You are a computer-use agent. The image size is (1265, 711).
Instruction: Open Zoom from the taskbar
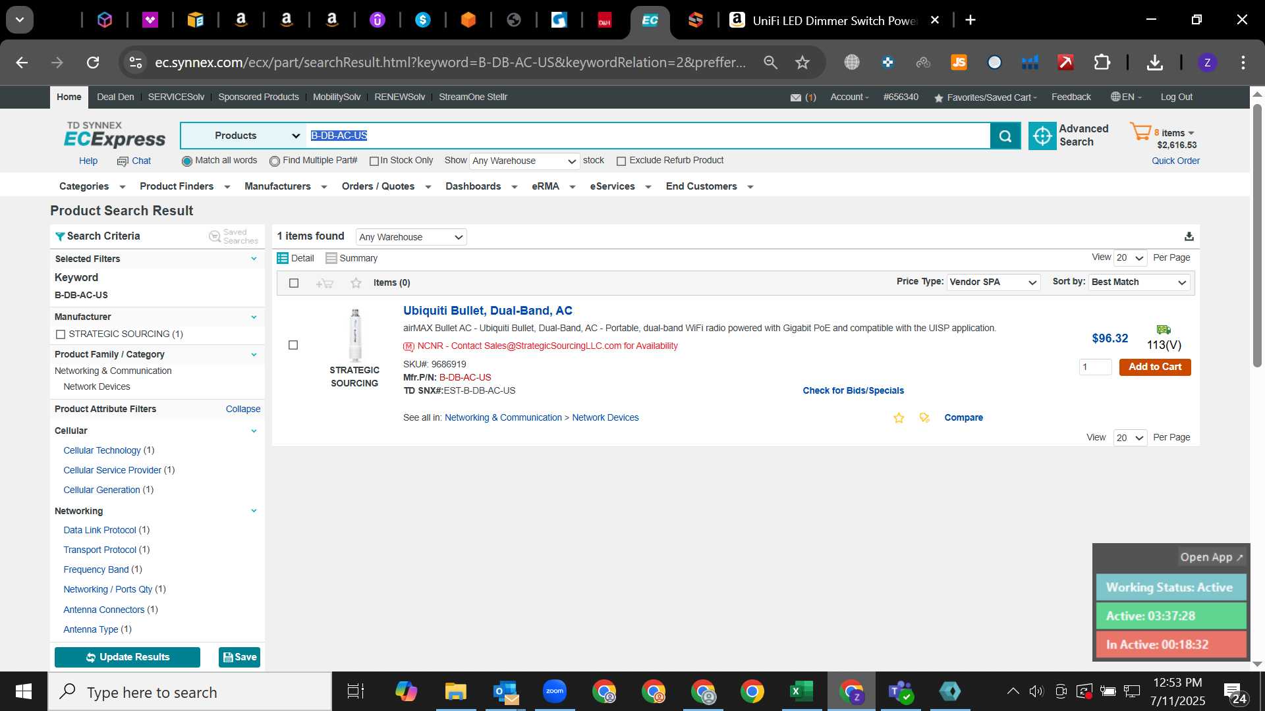[555, 691]
